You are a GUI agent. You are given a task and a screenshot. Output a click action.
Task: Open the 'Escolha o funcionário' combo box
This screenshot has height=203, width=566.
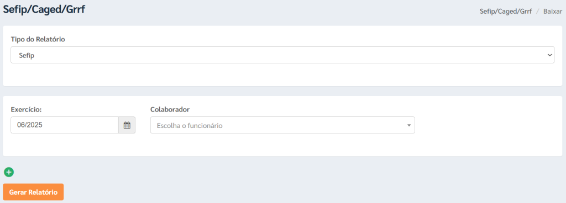pos(282,125)
